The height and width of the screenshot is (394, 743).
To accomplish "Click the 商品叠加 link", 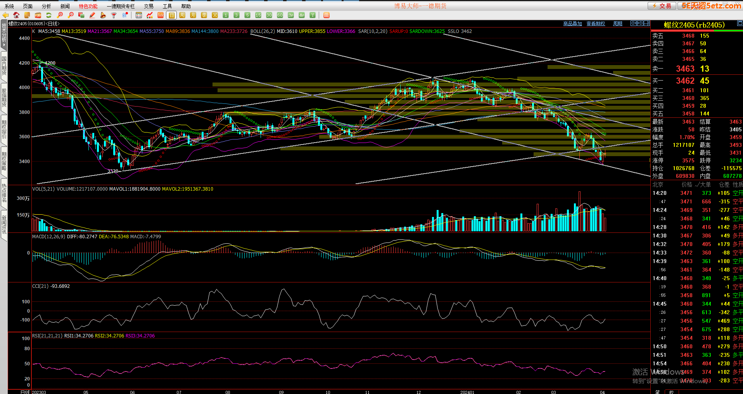I will point(572,24).
